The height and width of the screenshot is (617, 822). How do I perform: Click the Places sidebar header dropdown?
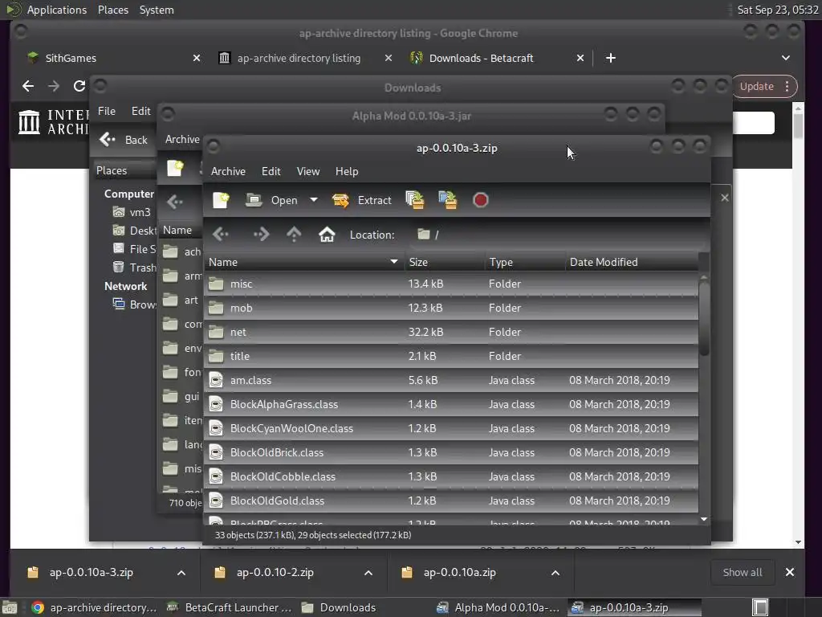tap(124, 170)
